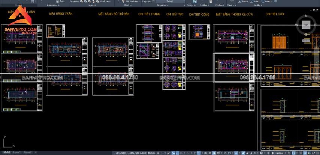Image resolution: width=320 pixels, height=155 pixels.
Task: Click 3D object snap icon in status bar
Action: pyautogui.click(x=218, y=153)
